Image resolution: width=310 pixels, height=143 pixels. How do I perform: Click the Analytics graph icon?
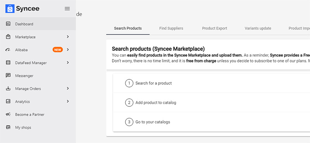tap(8, 101)
